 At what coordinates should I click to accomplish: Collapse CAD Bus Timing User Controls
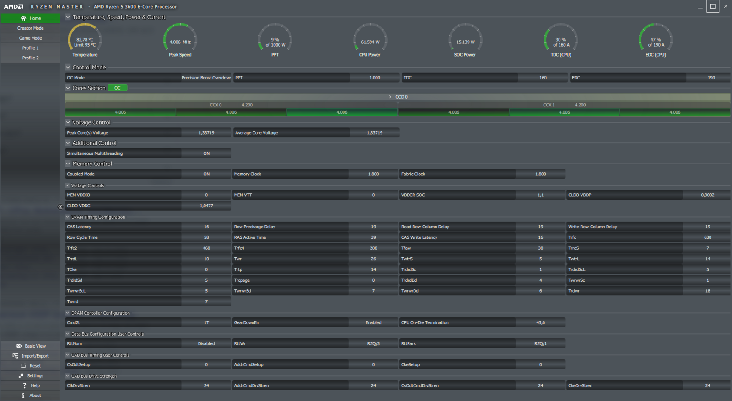point(68,355)
